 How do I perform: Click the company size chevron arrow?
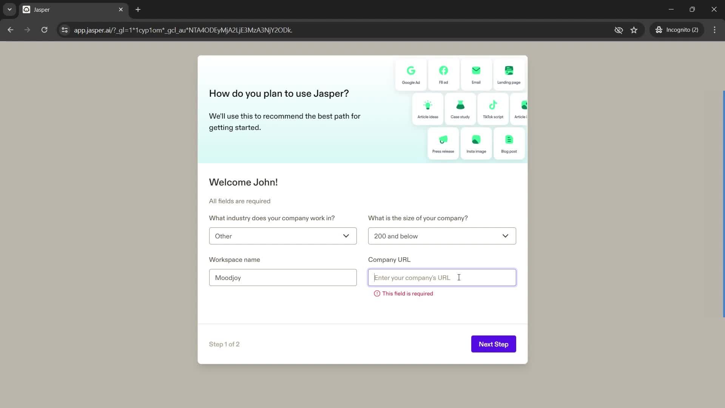point(505,236)
